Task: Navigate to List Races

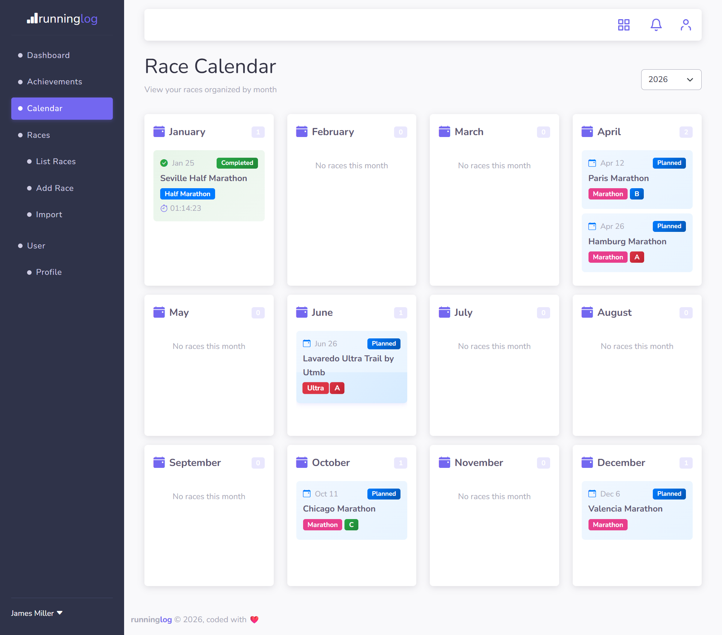Action: click(56, 161)
